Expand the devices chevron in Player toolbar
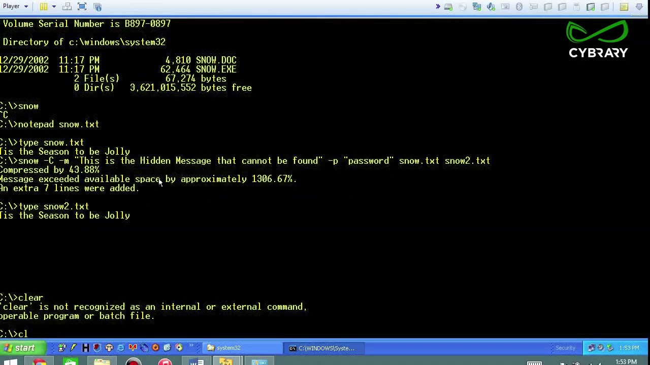 (x=438, y=7)
